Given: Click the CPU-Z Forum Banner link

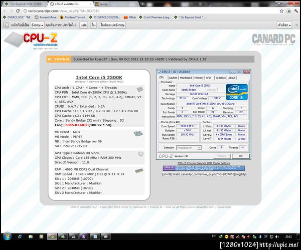Looking at the screenshot, I should (204, 163).
